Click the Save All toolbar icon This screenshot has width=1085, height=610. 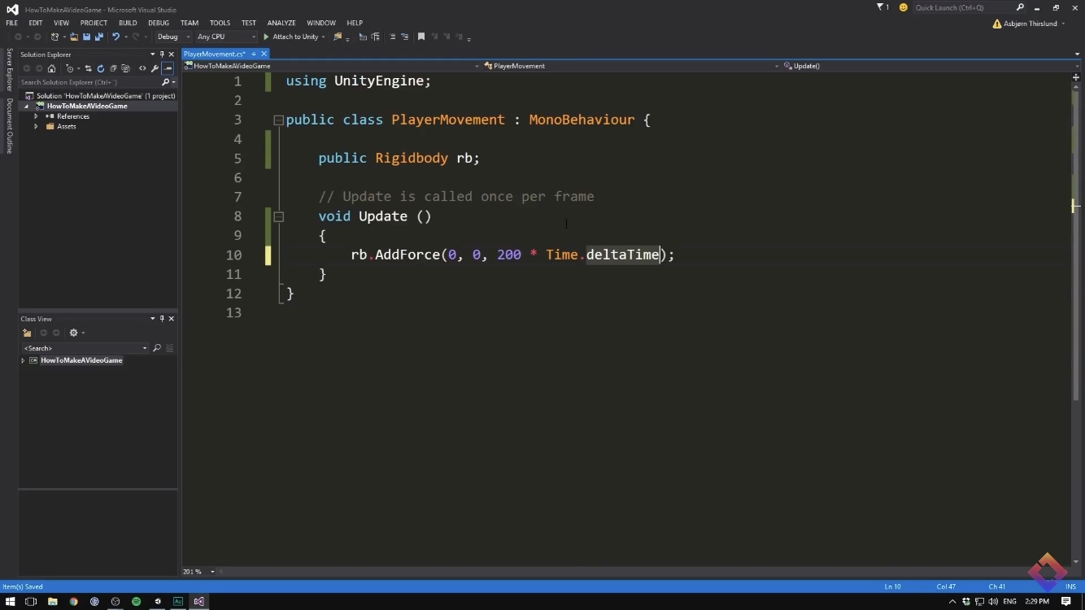click(99, 37)
